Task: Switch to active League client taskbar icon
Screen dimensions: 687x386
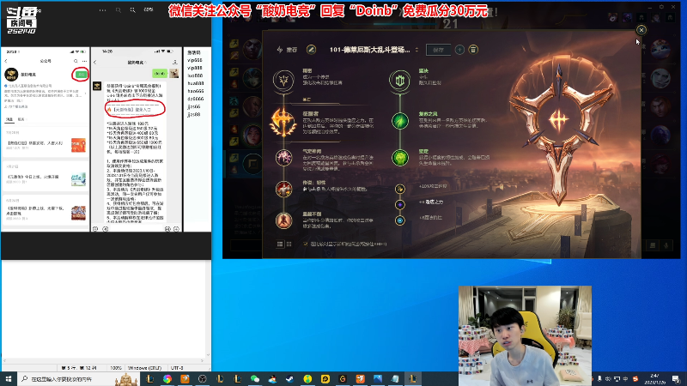Action: click(x=413, y=379)
